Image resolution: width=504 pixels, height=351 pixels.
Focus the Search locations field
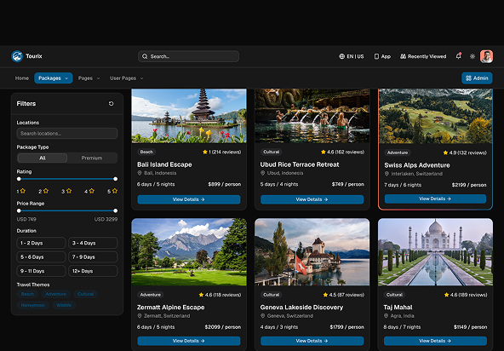pyautogui.click(x=67, y=134)
